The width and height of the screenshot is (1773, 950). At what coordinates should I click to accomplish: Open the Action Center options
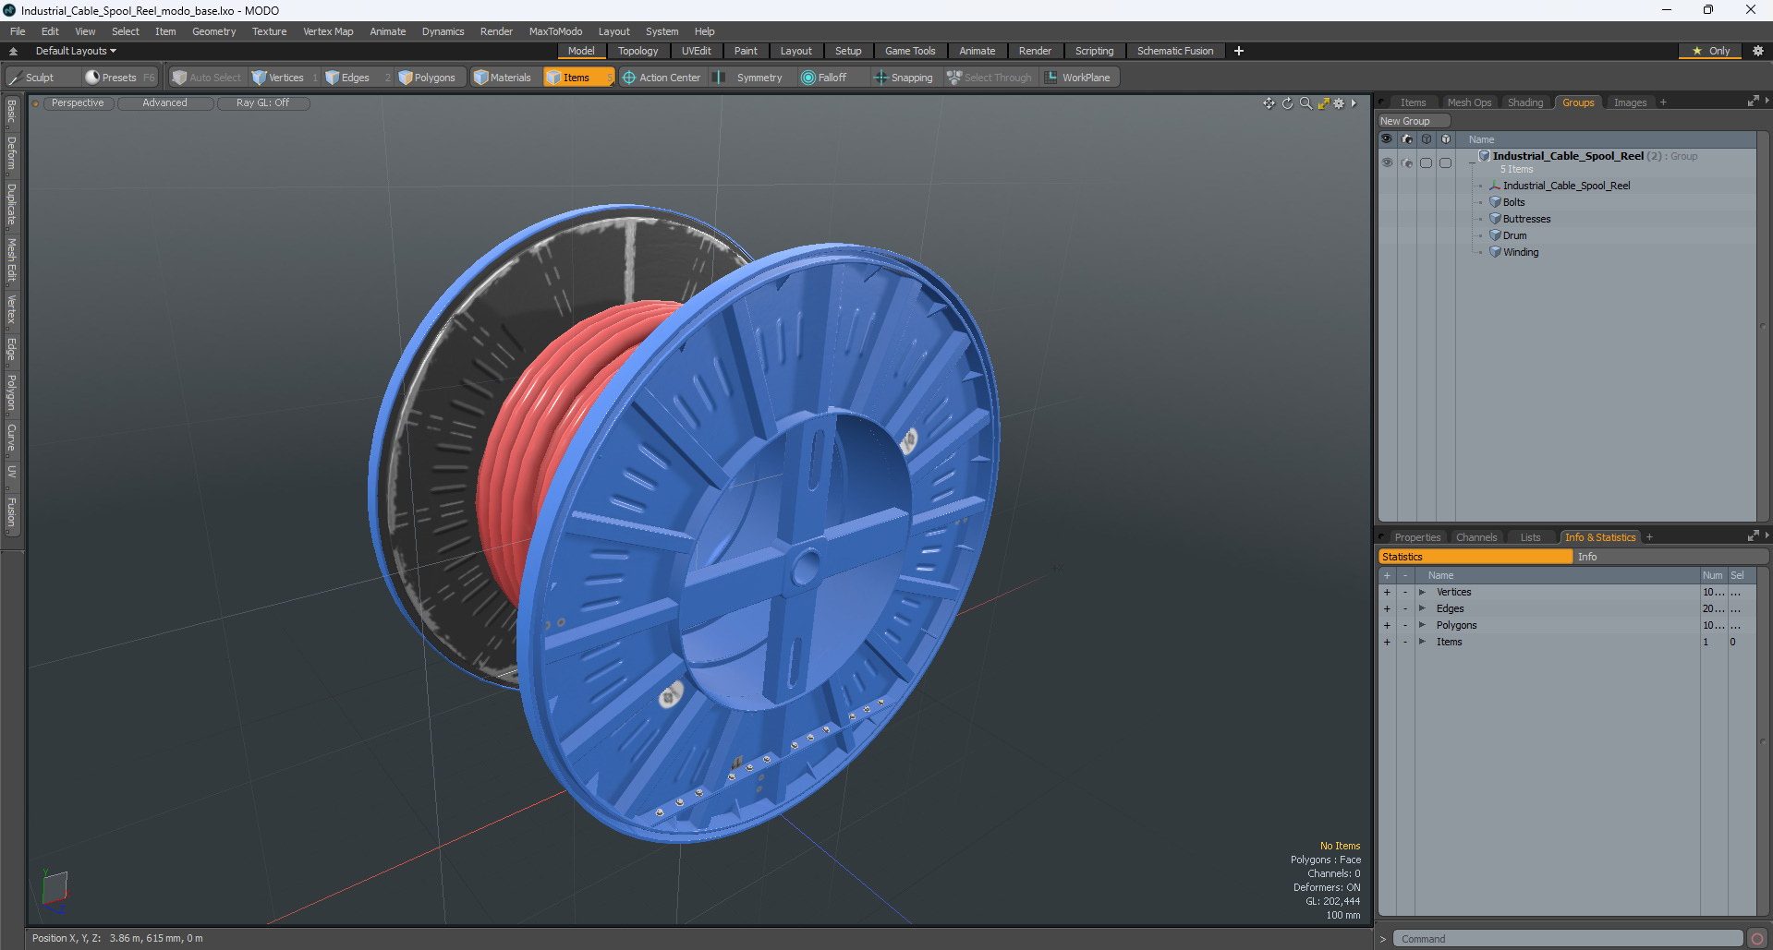pos(662,78)
